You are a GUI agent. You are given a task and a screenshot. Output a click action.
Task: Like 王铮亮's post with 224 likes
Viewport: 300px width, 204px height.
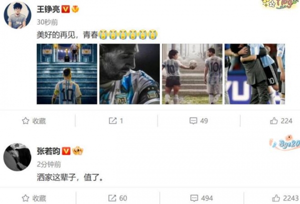[281, 121]
